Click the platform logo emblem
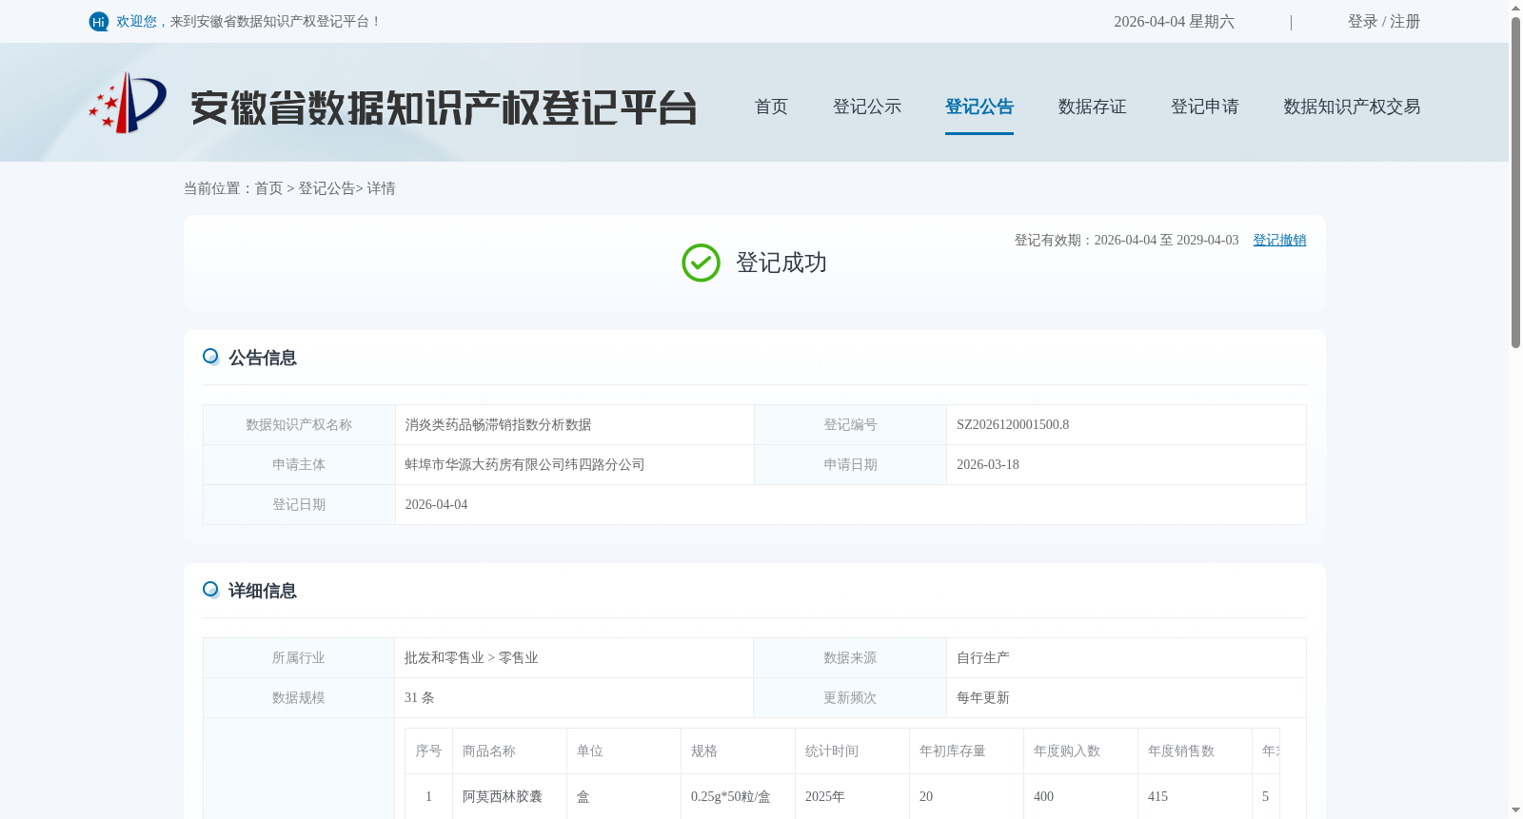Screen dimensions: 1523x819 coord(128,103)
